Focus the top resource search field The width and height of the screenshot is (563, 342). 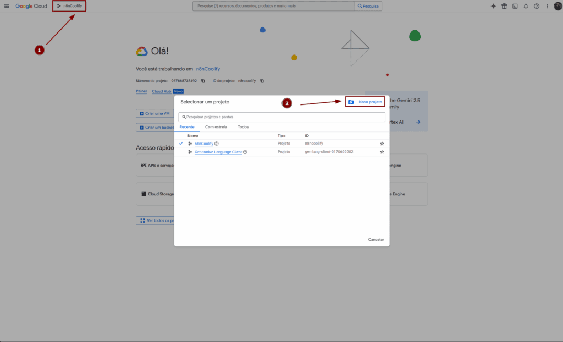pyautogui.click(x=274, y=6)
